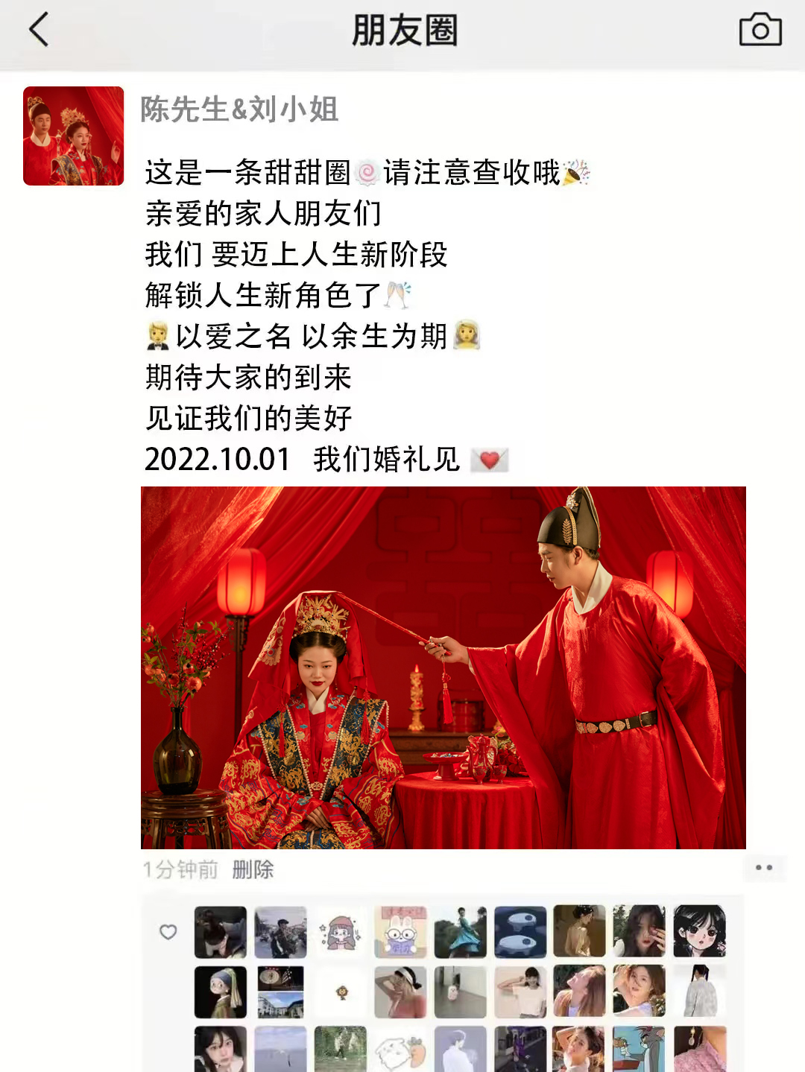View the red wedding photo full screen
805x1072 pixels.
point(443,667)
